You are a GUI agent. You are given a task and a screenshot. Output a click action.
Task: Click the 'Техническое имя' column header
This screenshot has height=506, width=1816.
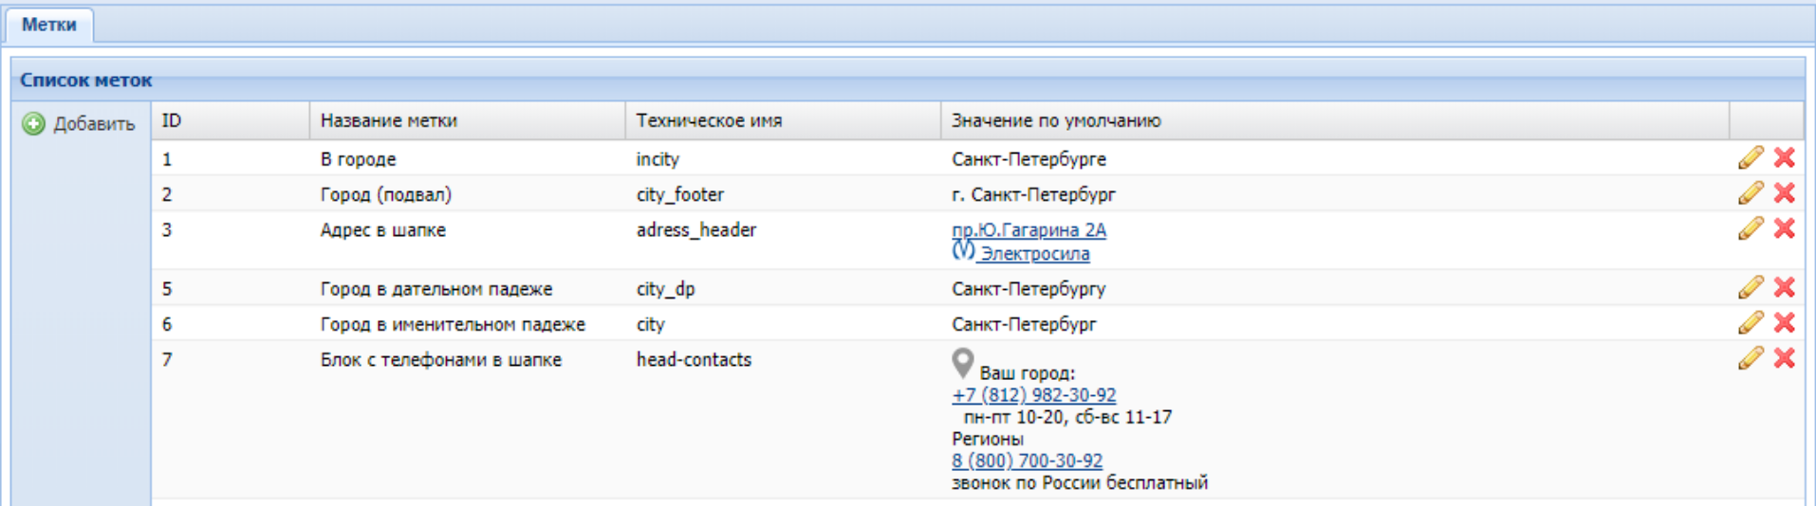pyautogui.click(x=709, y=120)
